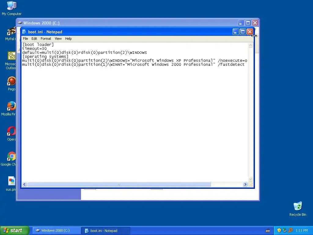Click the 1:11 PM clock in taskbar
313x235 pixels.
pyautogui.click(x=302, y=230)
